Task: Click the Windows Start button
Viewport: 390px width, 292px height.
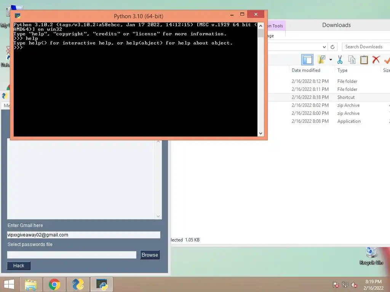Action: click(9, 284)
